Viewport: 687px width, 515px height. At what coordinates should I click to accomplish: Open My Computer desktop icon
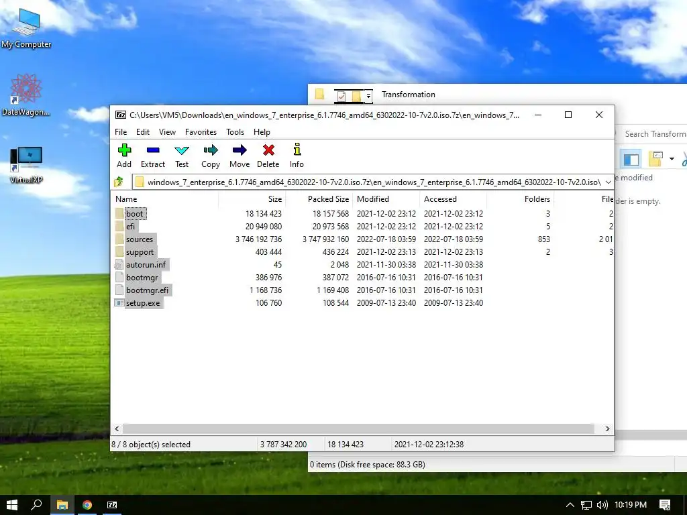coord(26,27)
